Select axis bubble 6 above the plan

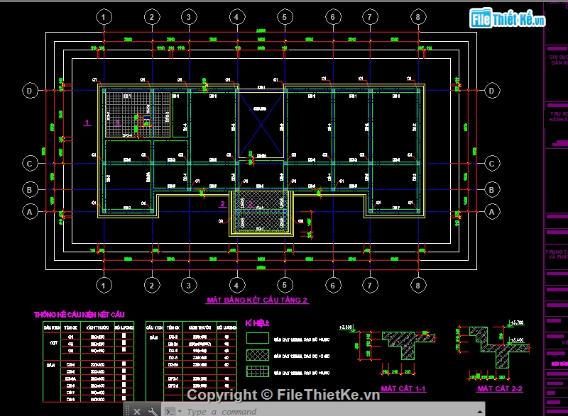click(333, 17)
